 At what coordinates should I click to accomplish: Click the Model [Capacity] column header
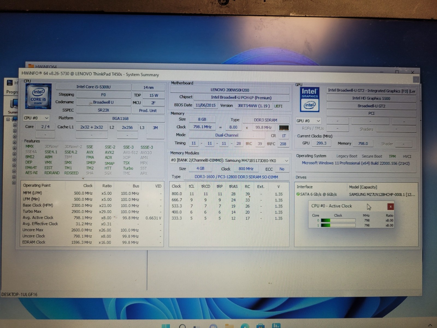(x=363, y=187)
